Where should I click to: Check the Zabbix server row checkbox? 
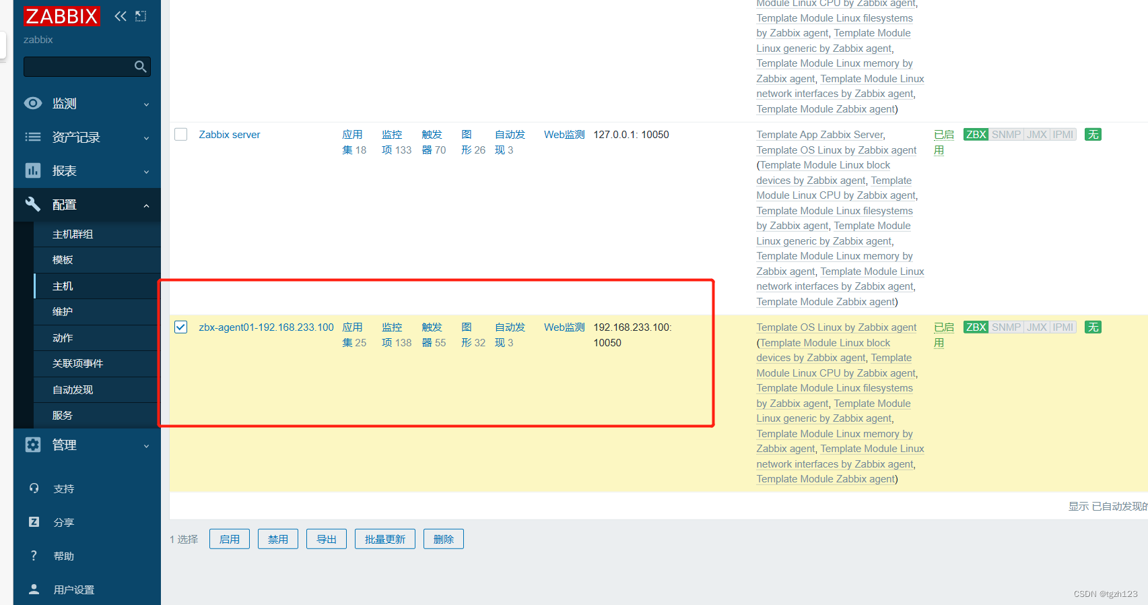(x=181, y=135)
